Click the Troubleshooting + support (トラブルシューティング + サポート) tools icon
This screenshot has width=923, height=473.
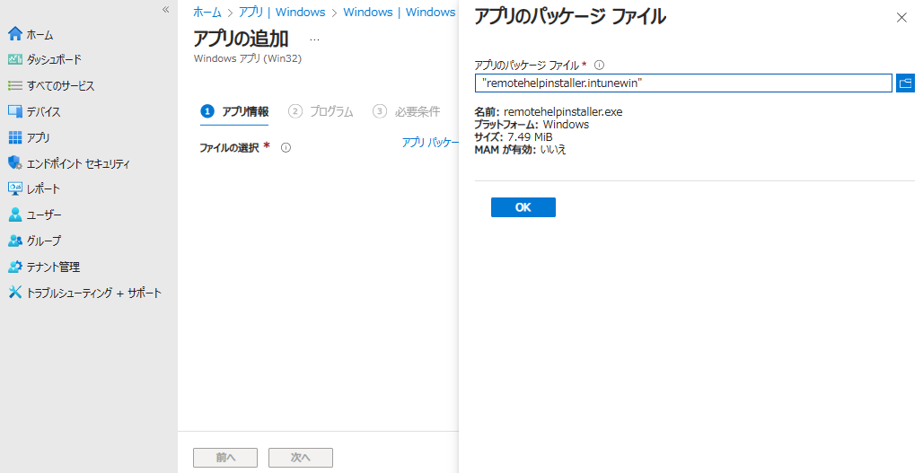[15, 293]
